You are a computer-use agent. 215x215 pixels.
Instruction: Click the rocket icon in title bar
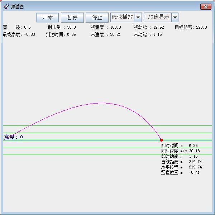click(6, 6)
